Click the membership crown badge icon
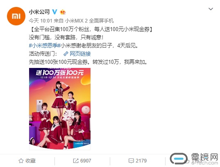Image resolution: width=220 pixels, height=167 pixels. pyautogui.click(x=63, y=12)
